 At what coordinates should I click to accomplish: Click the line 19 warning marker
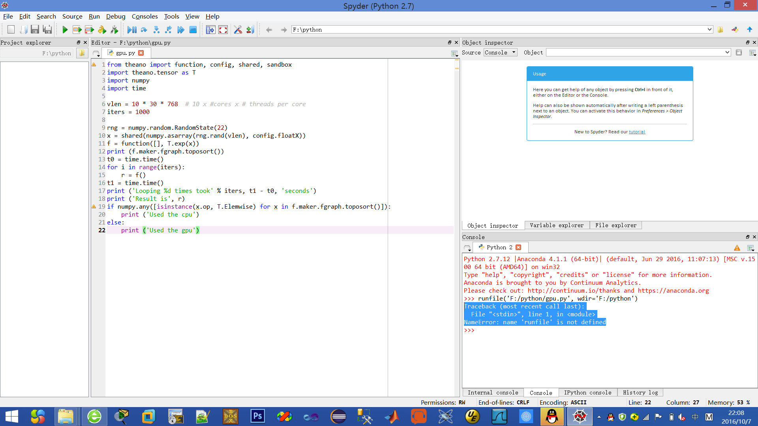point(94,206)
